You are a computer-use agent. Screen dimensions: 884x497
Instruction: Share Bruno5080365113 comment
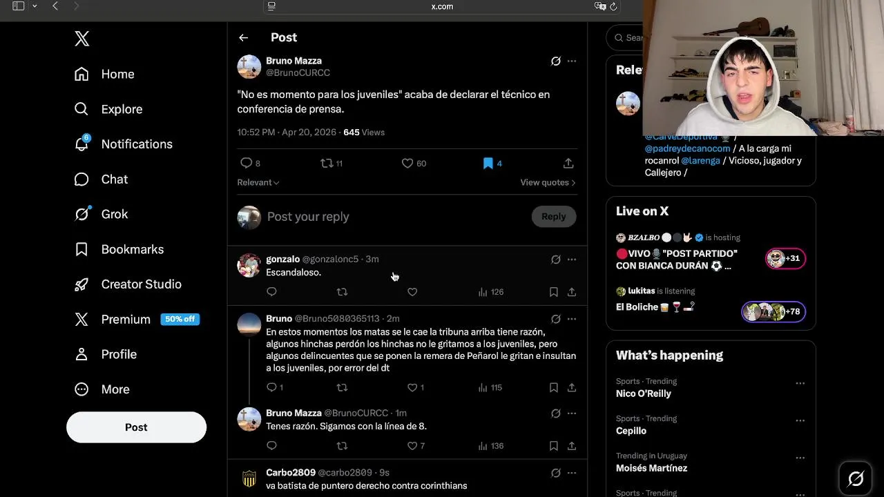point(572,387)
